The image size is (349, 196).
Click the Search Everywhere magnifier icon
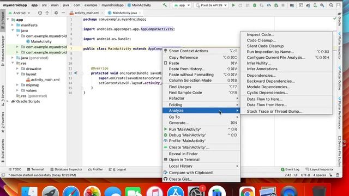(331, 5)
